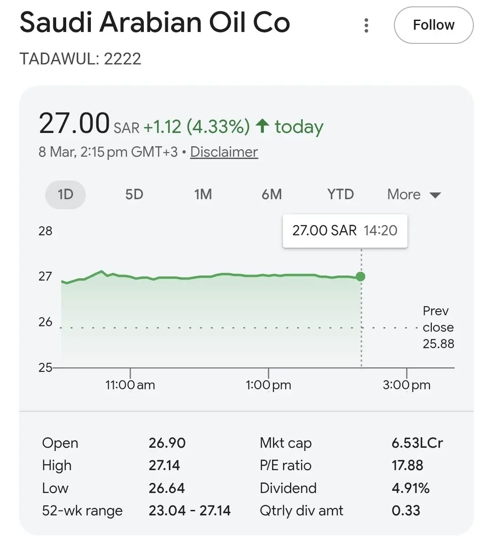Click the Prev close 25.88 label
The width and height of the screenshot is (493, 546).
[438, 327]
